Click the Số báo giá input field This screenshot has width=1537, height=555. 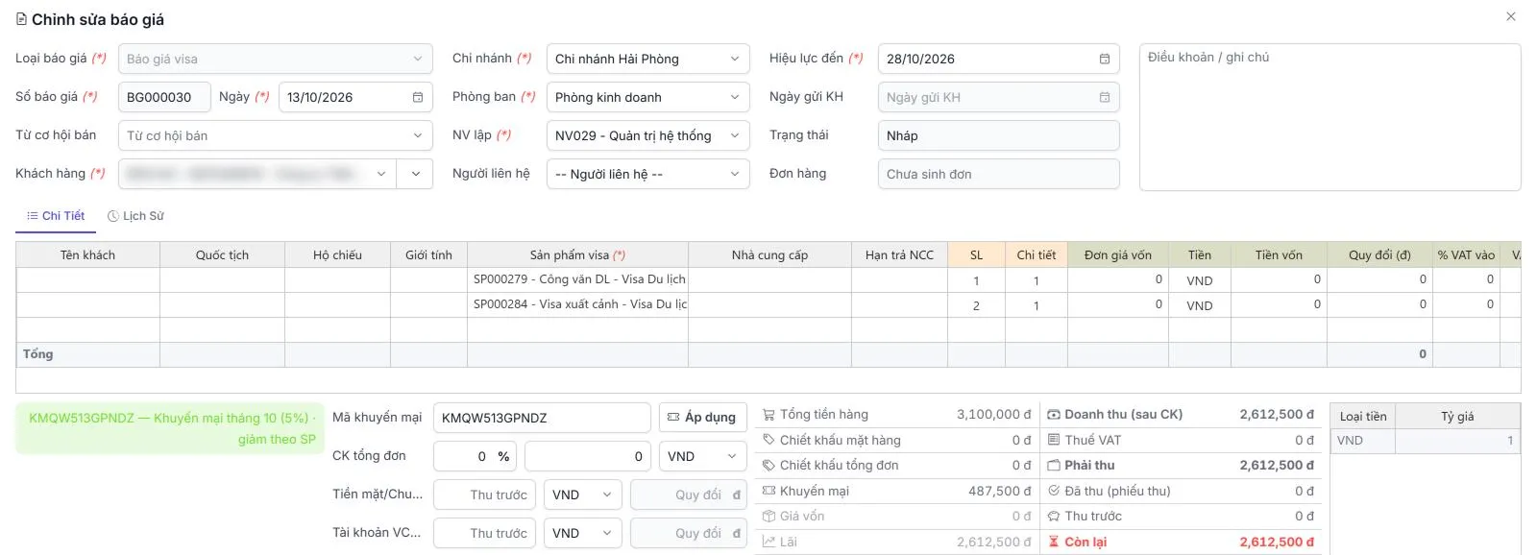click(x=164, y=97)
